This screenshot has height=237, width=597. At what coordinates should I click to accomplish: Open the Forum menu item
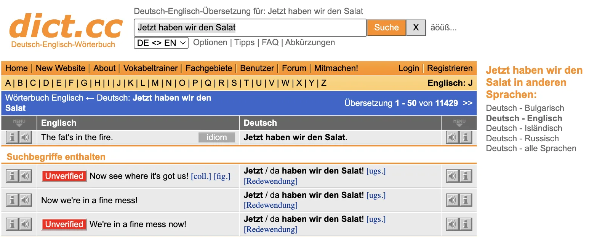pyautogui.click(x=294, y=68)
